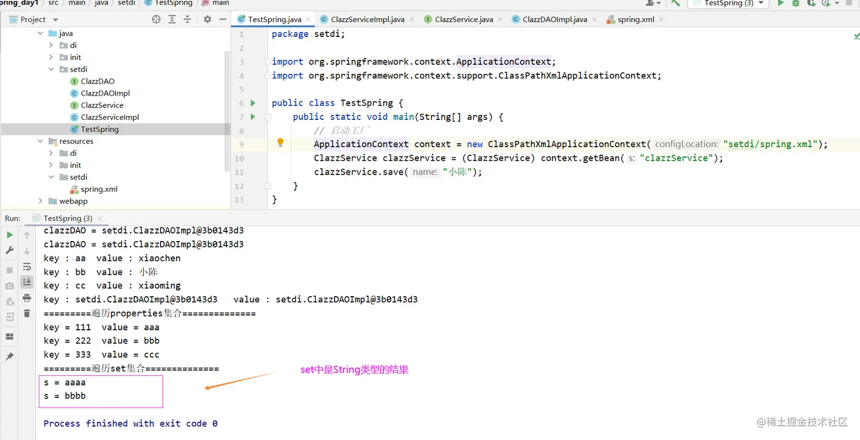Click the camera dump threads icon
The width and height of the screenshot is (860, 440).
point(10,286)
